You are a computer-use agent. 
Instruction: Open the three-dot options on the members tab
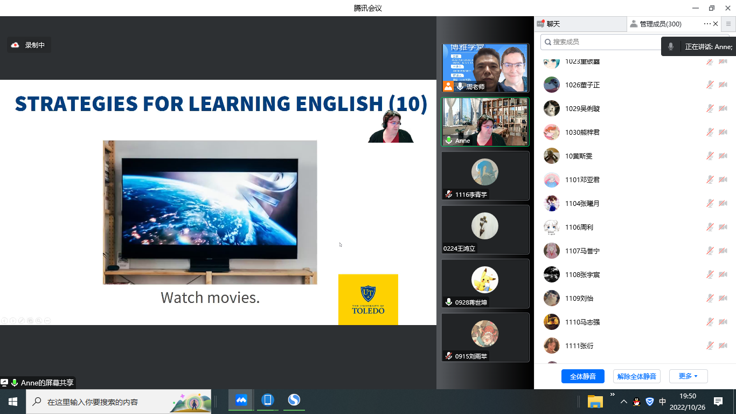point(707,24)
